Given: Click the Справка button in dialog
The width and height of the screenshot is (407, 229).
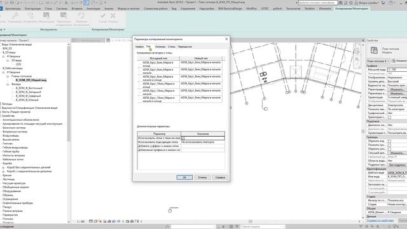Looking at the screenshot, I should (220, 177).
